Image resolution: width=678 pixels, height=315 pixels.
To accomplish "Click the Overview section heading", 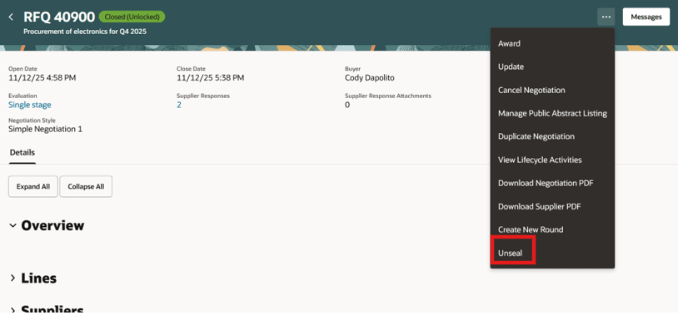I will (52, 226).
